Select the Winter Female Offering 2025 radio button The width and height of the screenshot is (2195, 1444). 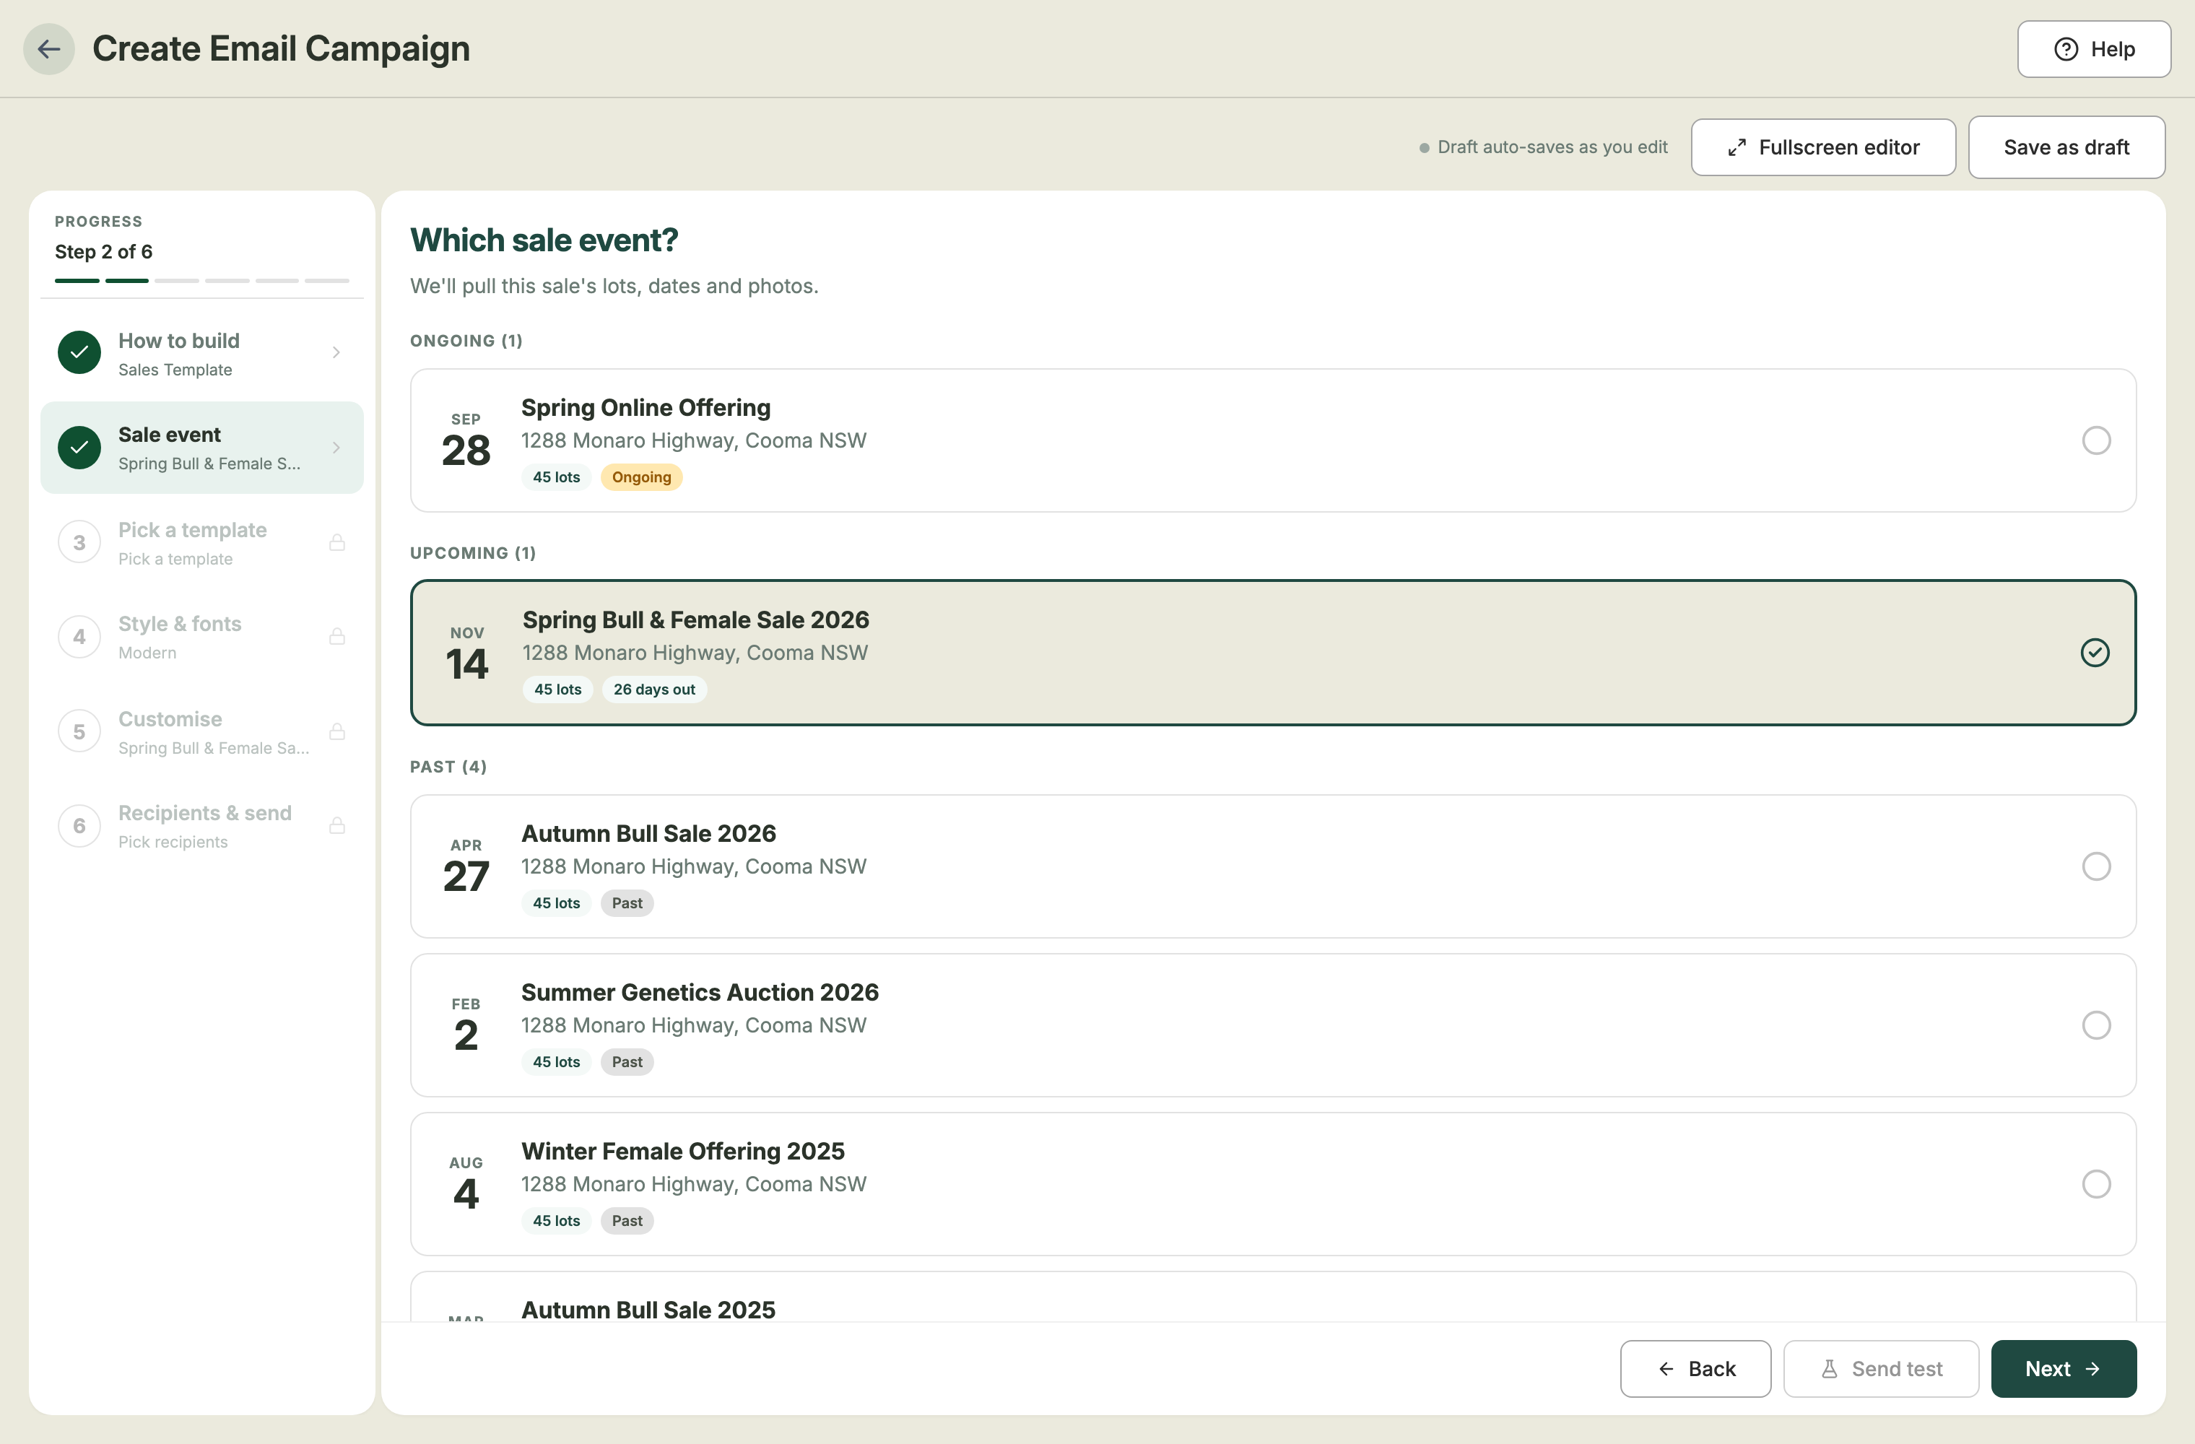click(2096, 1184)
